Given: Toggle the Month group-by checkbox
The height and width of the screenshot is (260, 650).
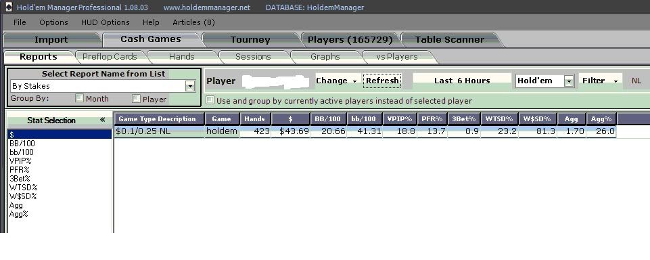Looking at the screenshot, I should (79, 98).
